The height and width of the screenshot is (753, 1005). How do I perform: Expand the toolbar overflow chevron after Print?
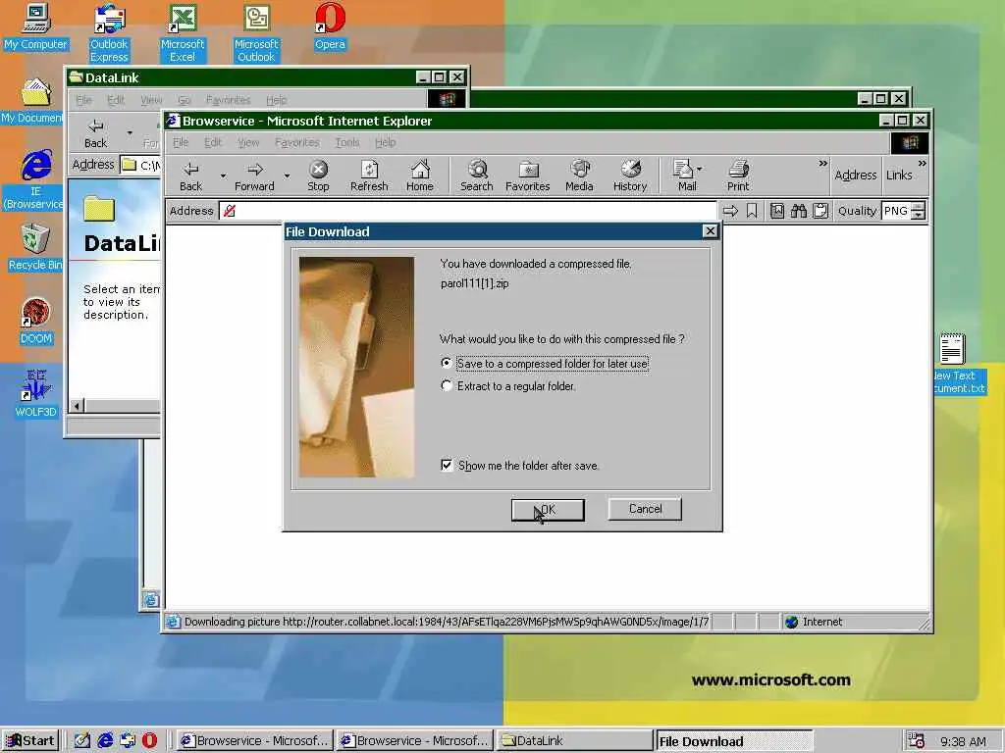(823, 164)
